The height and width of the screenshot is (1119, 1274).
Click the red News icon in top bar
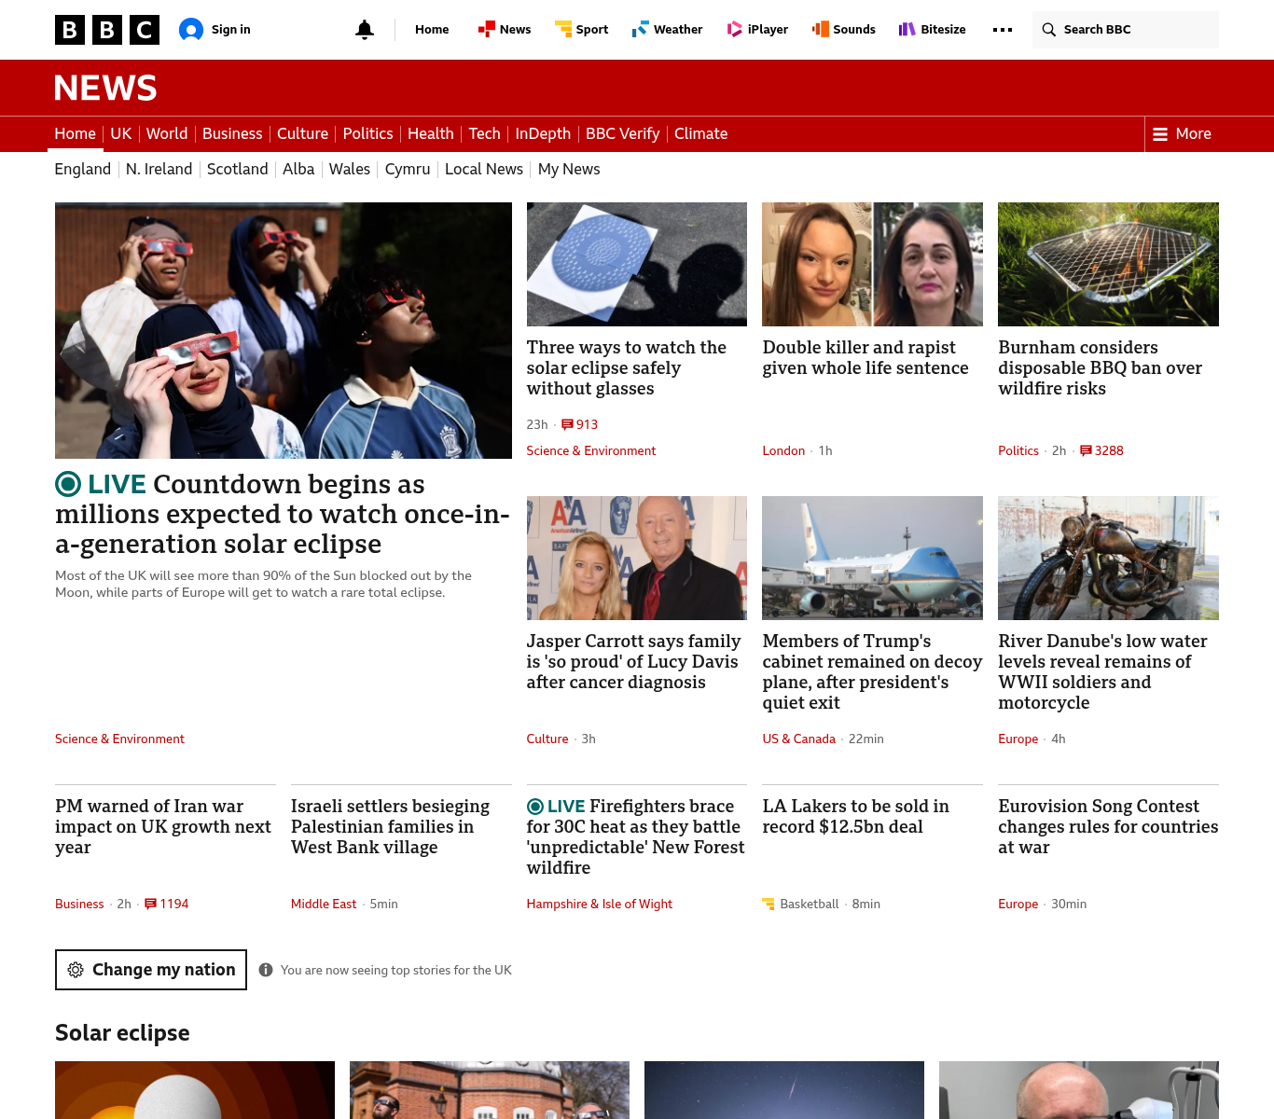pyautogui.click(x=486, y=30)
